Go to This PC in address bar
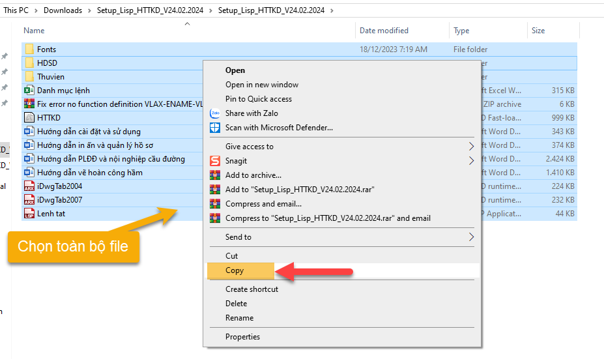Viewport: 604px width, 359px height. point(17,10)
